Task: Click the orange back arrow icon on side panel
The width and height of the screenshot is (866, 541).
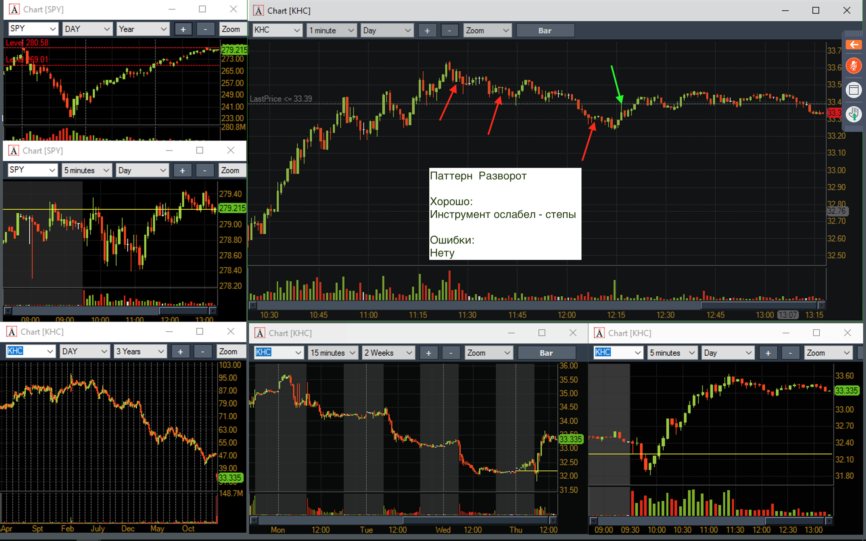Action: coord(854,45)
